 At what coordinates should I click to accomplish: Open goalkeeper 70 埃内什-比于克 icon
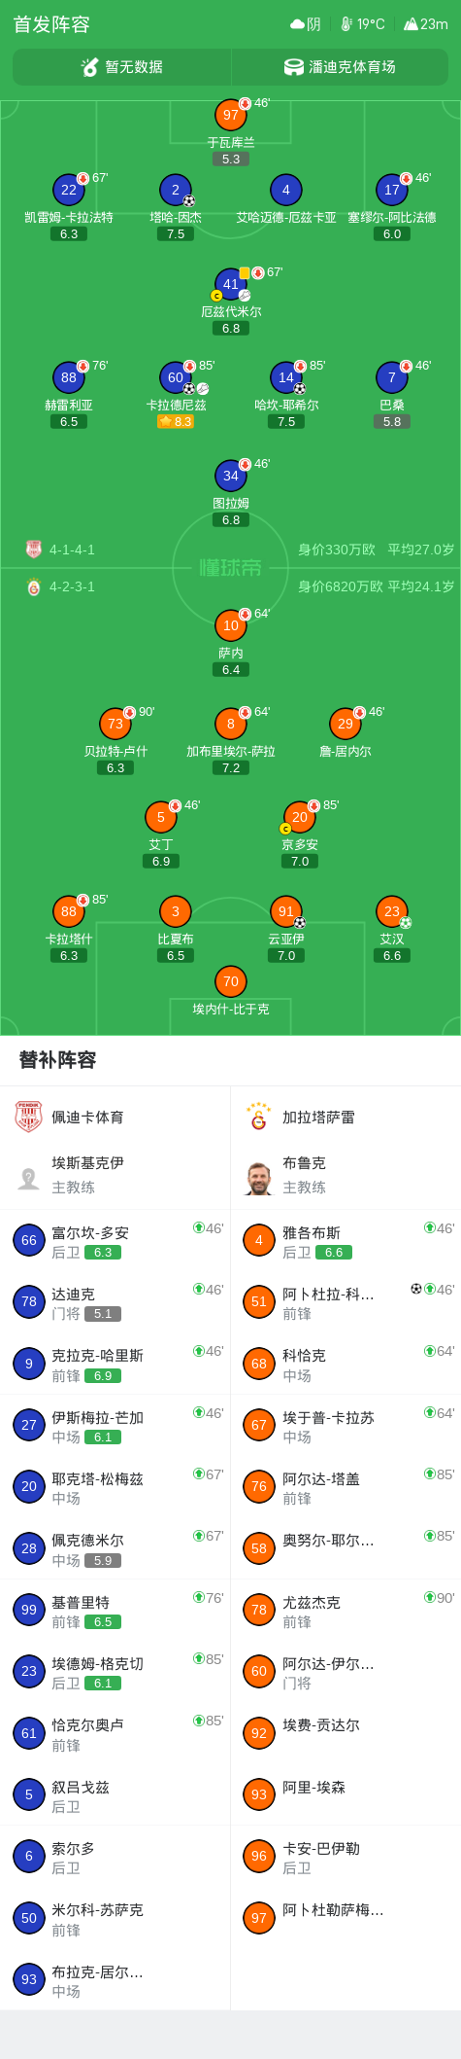230,981
